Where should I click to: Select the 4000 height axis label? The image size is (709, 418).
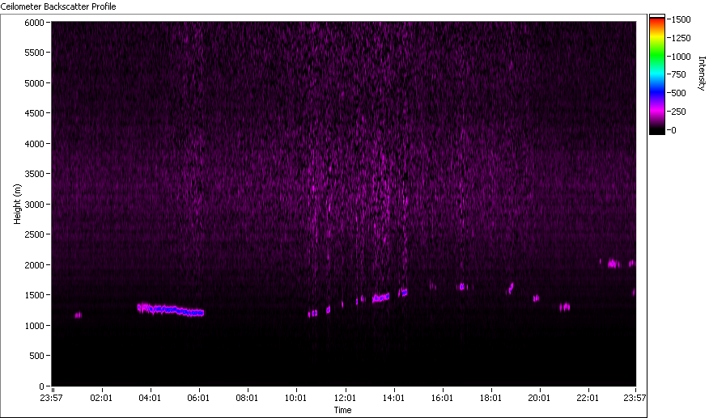(x=34, y=144)
